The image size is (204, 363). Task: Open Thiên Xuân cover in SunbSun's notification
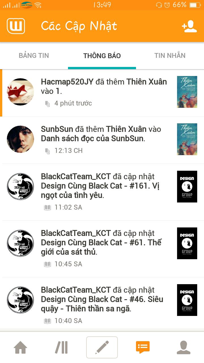click(187, 139)
